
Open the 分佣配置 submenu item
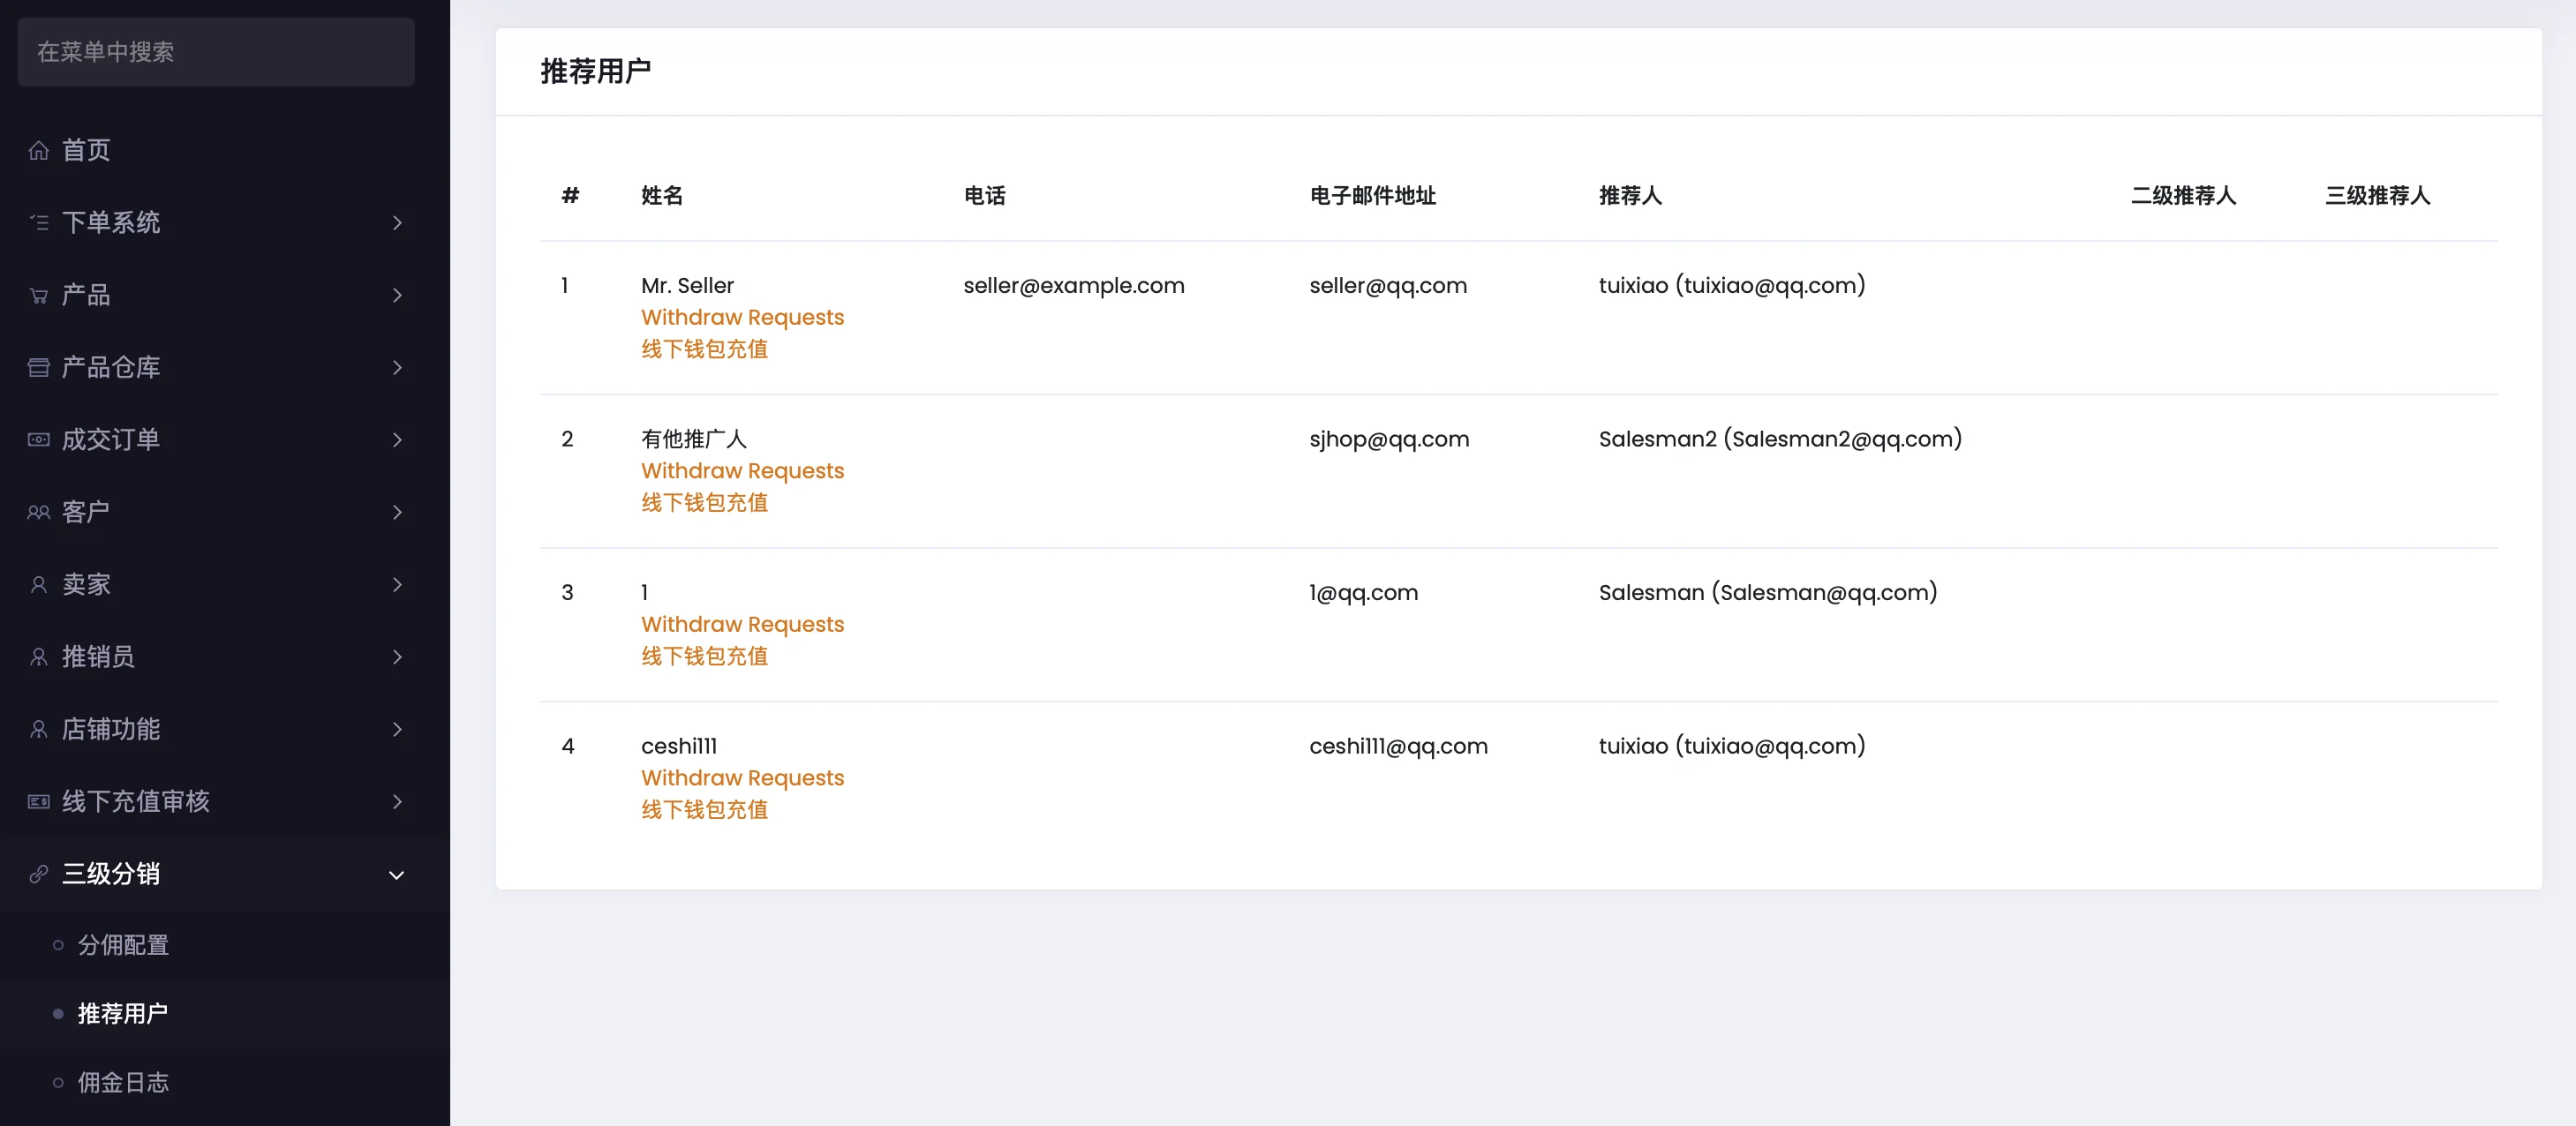click(x=123, y=945)
